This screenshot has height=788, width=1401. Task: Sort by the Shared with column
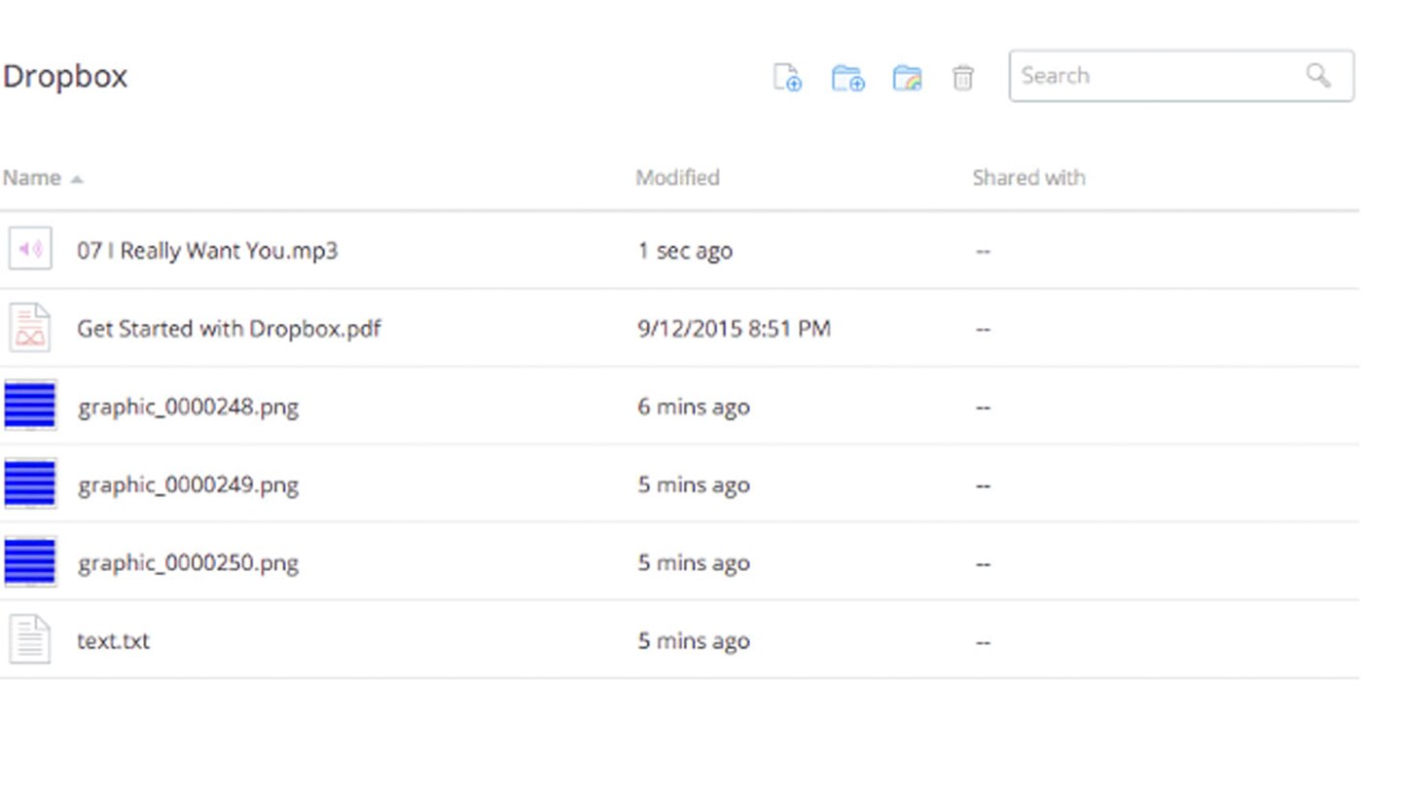(1028, 177)
